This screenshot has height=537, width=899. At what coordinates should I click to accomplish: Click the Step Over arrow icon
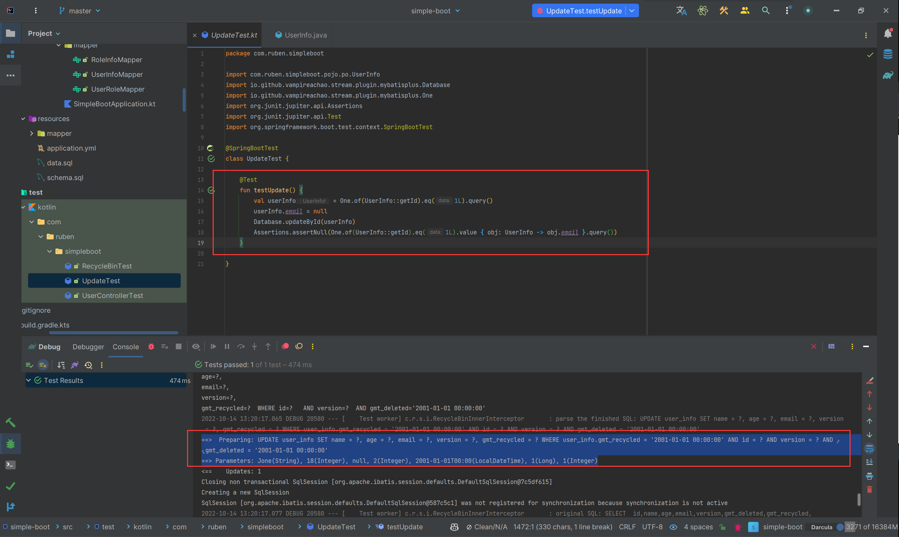coord(241,346)
